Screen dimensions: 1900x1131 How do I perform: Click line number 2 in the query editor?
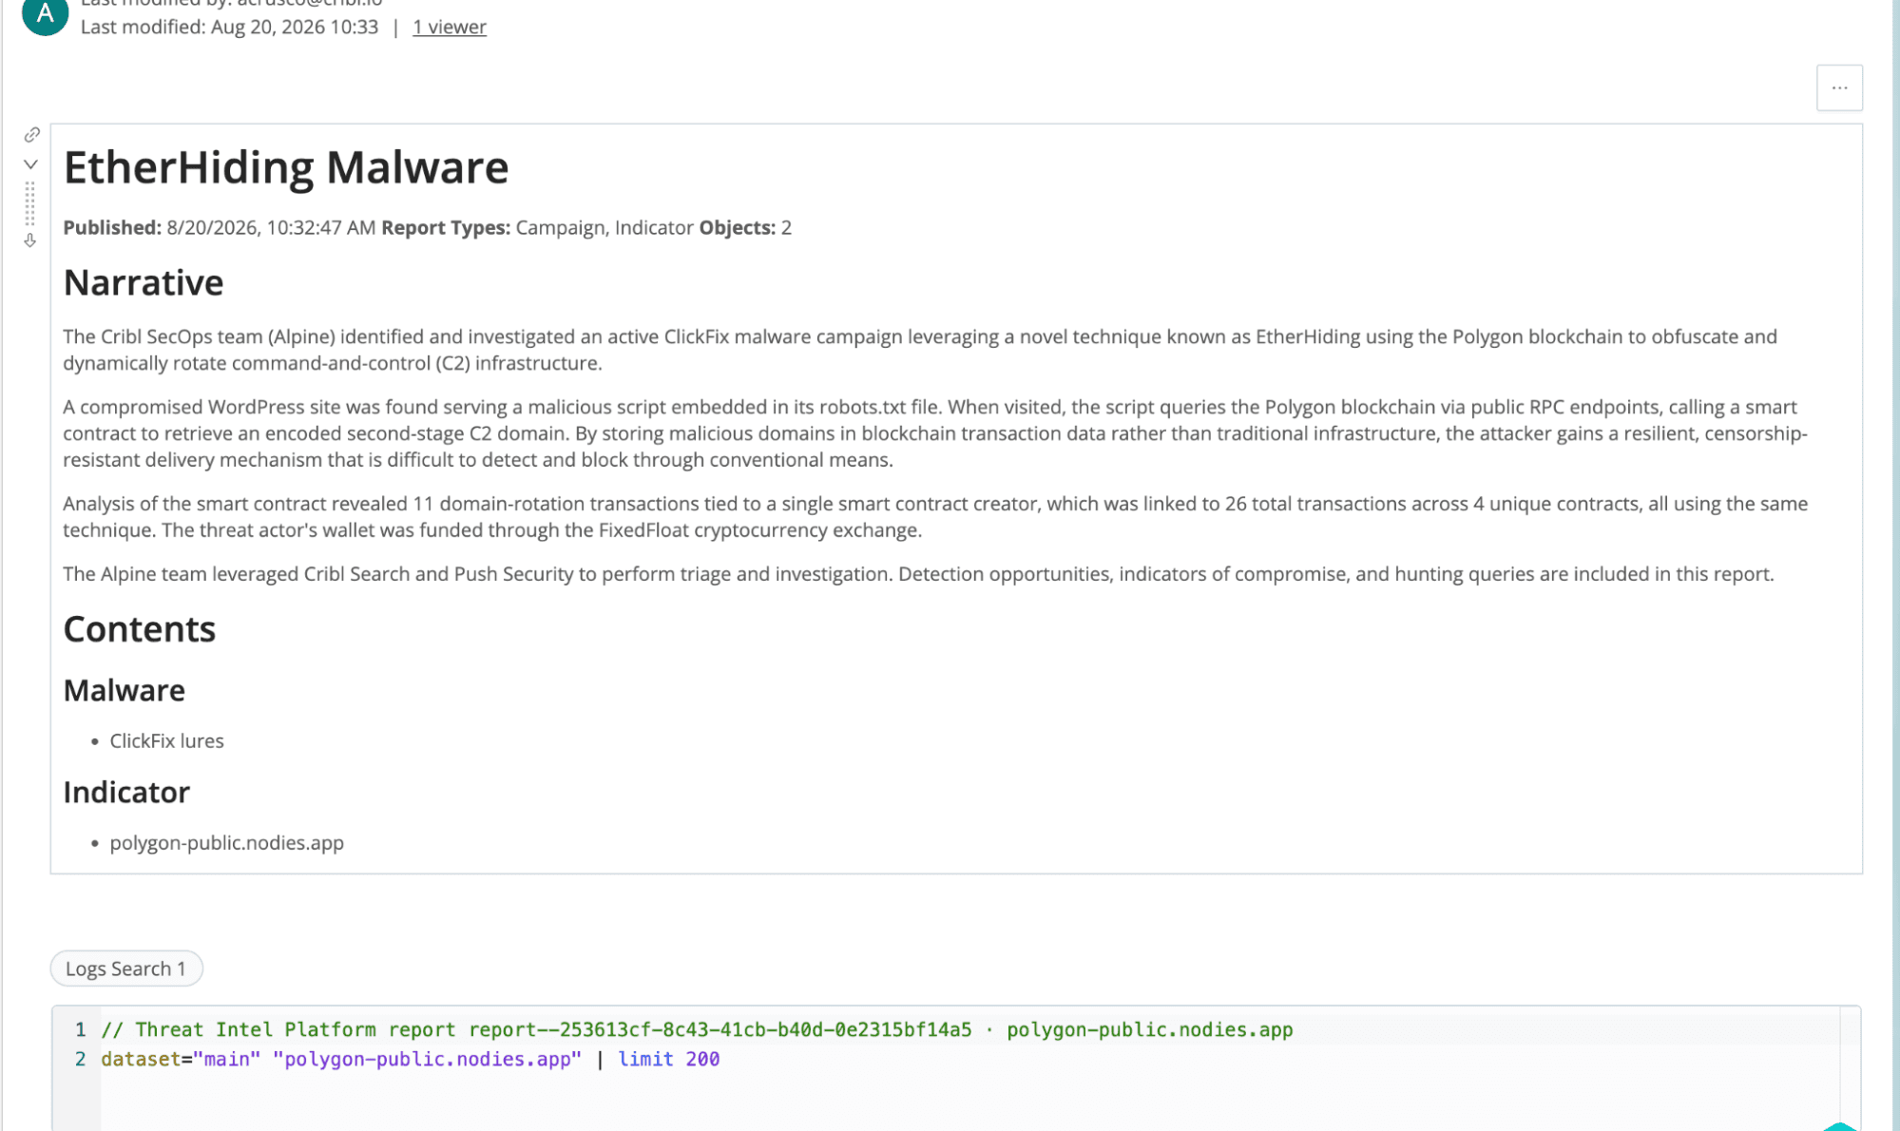pyautogui.click(x=81, y=1059)
